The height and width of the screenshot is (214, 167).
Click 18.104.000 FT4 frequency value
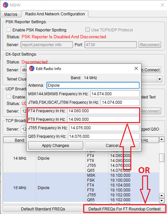pos(120,185)
